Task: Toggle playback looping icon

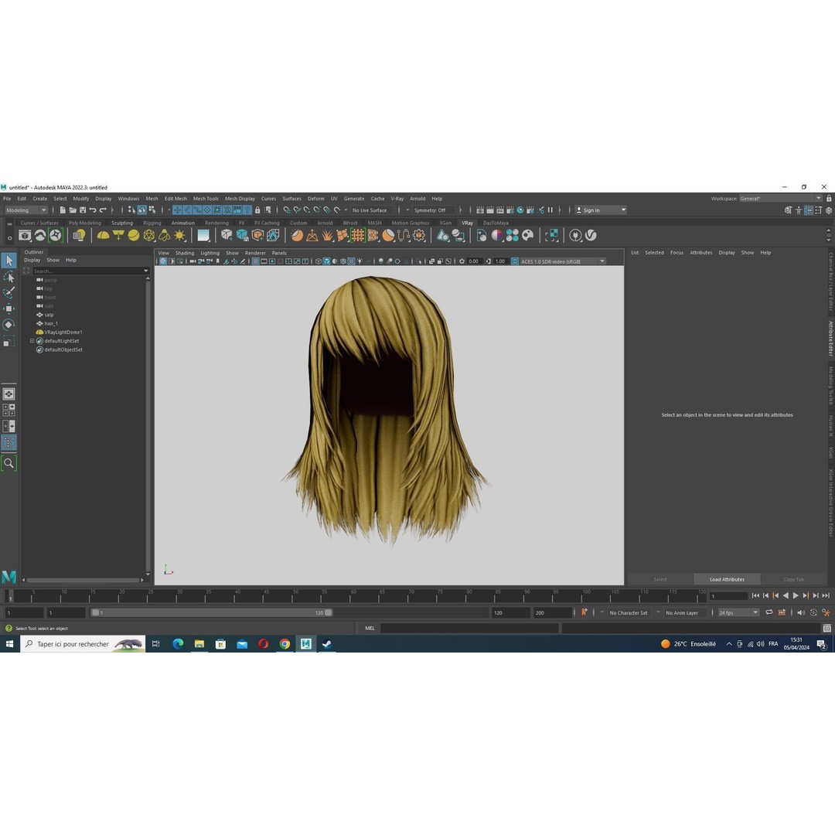Action: point(769,612)
